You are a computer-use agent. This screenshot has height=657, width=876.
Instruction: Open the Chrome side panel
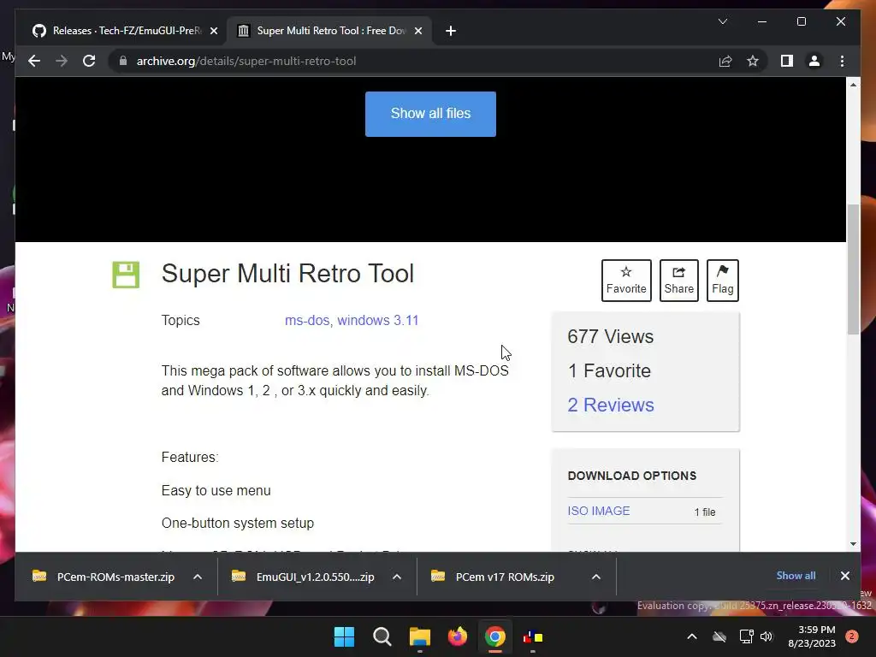tap(787, 61)
